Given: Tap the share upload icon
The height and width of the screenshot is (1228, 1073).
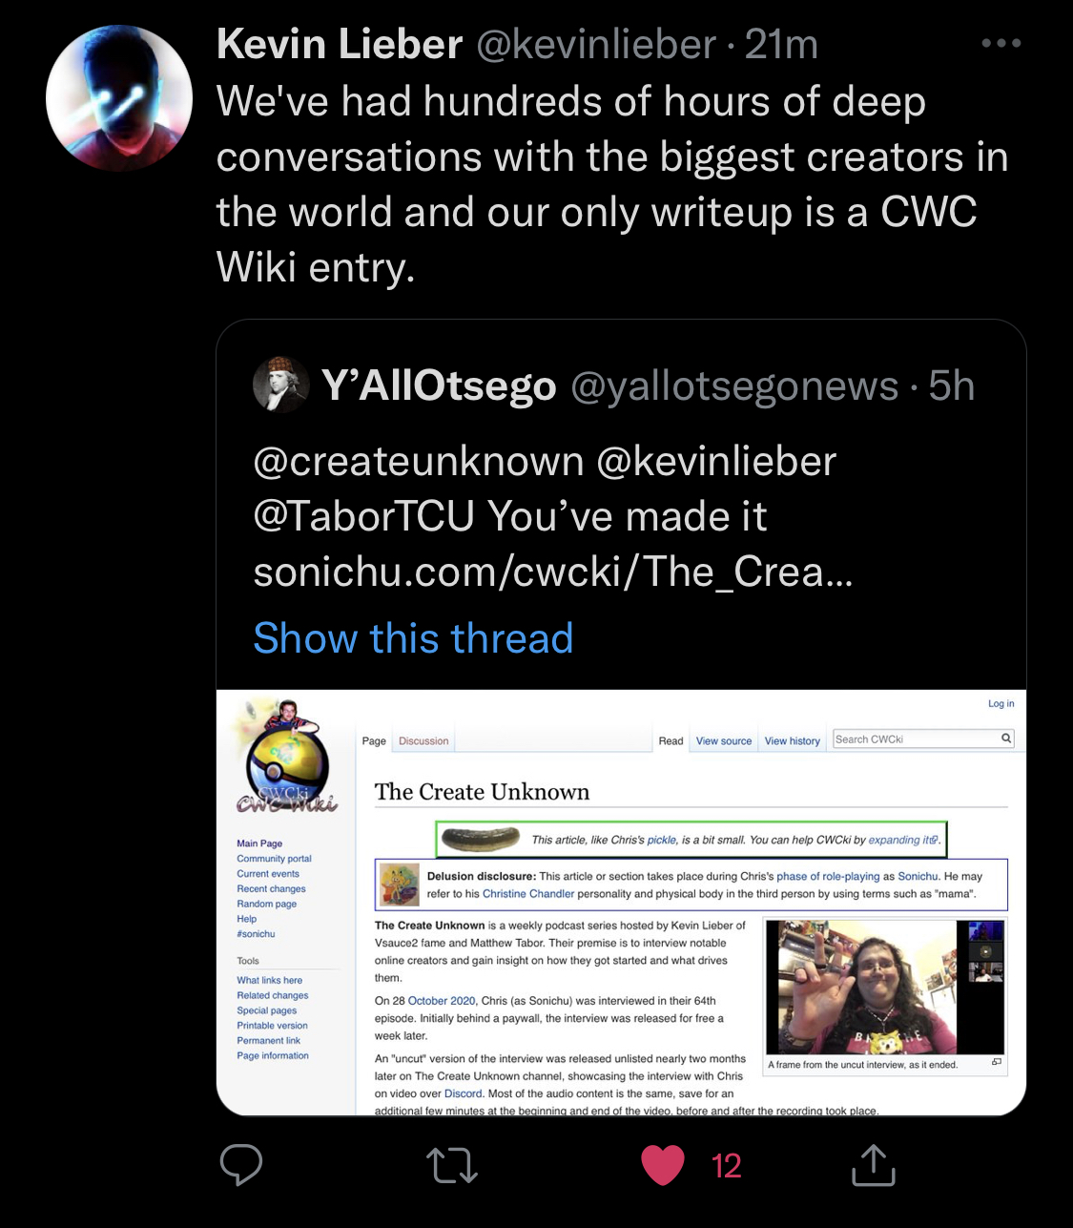Looking at the screenshot, I should (x=874, y=1164).
